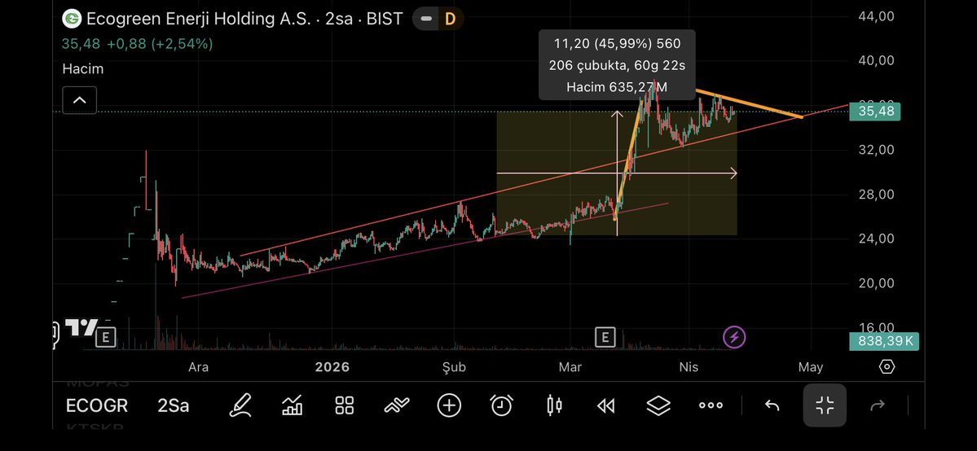Collapse the legend with the up chevron
977x451 pixels.
(x=80, y=99)
